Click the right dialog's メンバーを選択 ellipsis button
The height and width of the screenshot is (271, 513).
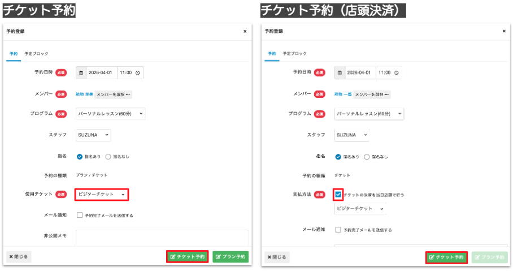pyautogui.click(x=372, y=94)
